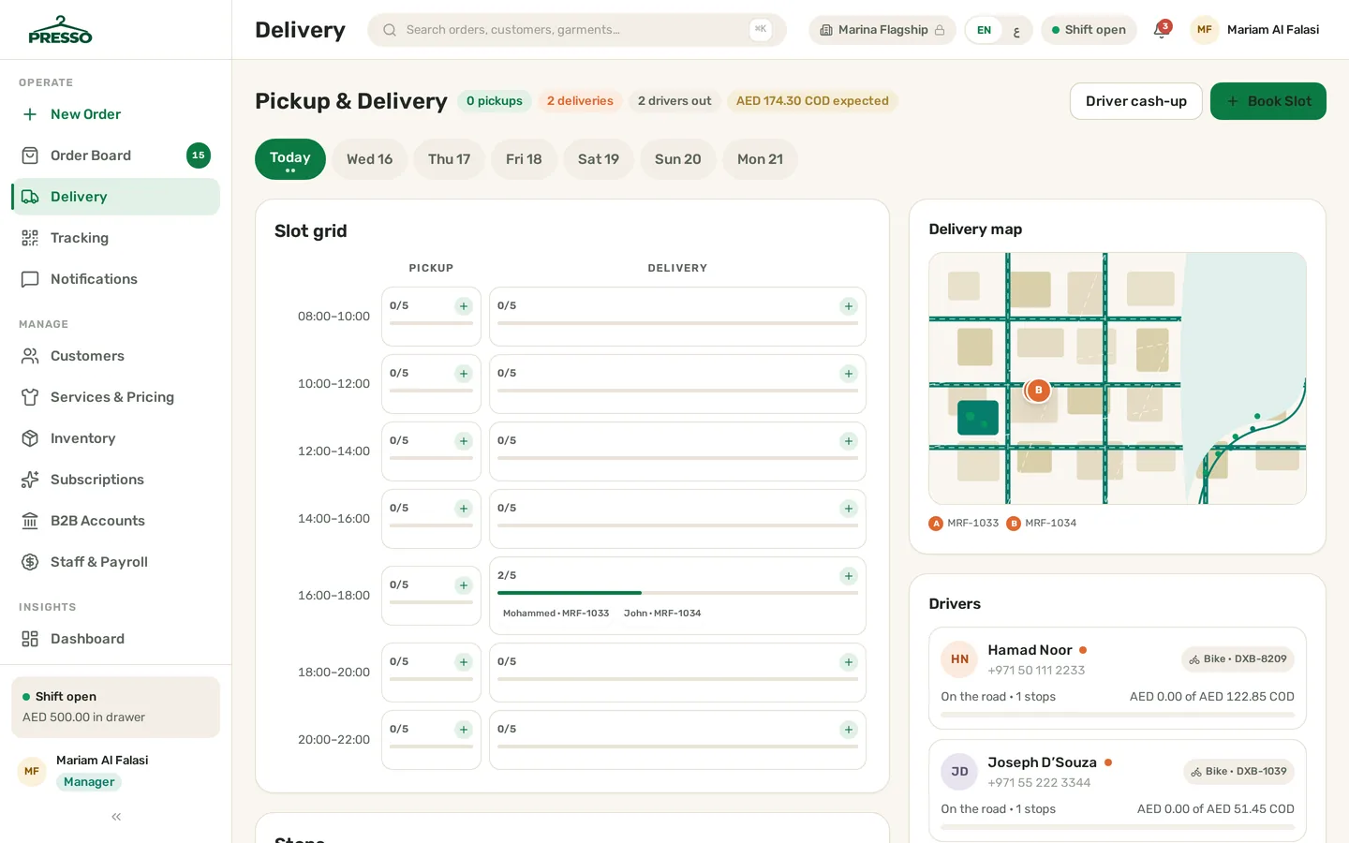The image size is (1349, 843).
Task: Open Services & Pricing
Action: tap(115, 397)
